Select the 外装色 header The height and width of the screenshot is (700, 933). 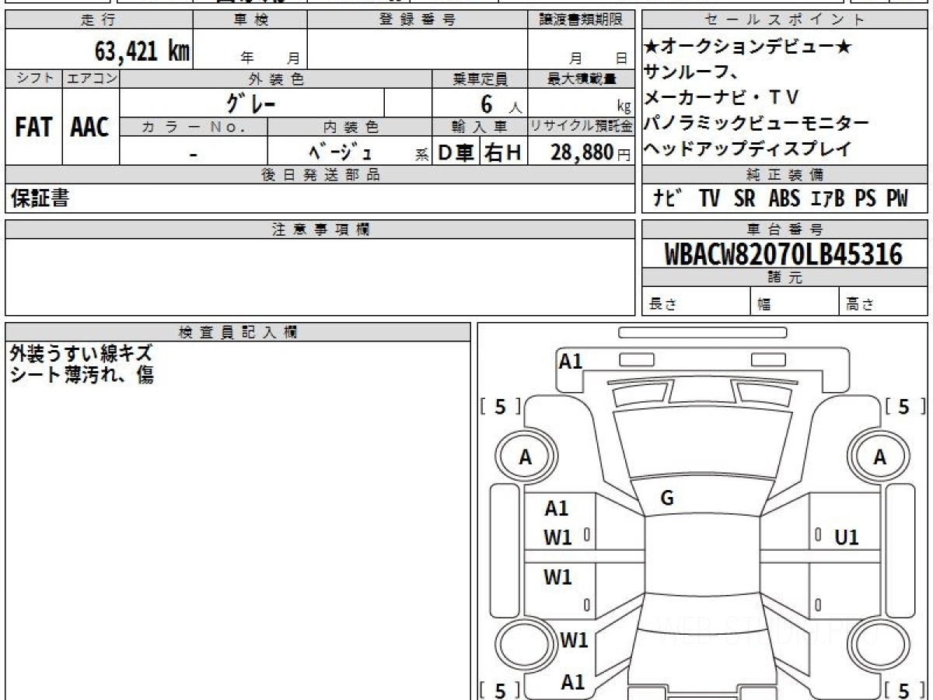click(x=276, y=79)
